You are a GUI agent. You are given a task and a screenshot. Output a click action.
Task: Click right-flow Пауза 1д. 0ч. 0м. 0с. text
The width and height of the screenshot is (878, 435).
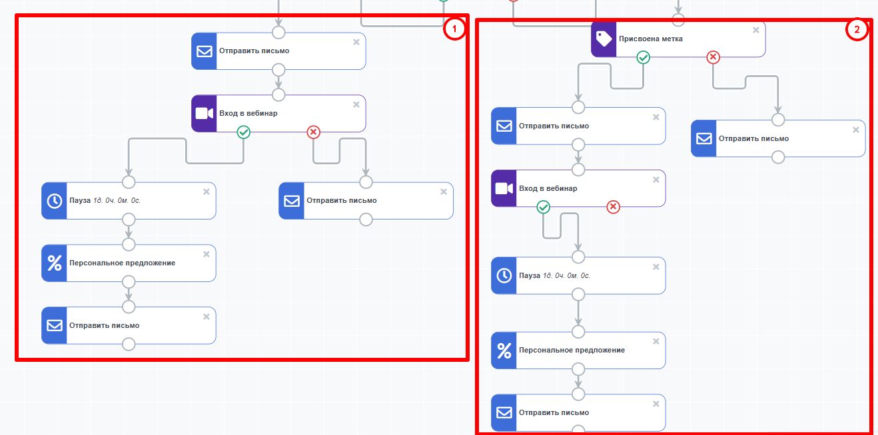coord(555,275)
